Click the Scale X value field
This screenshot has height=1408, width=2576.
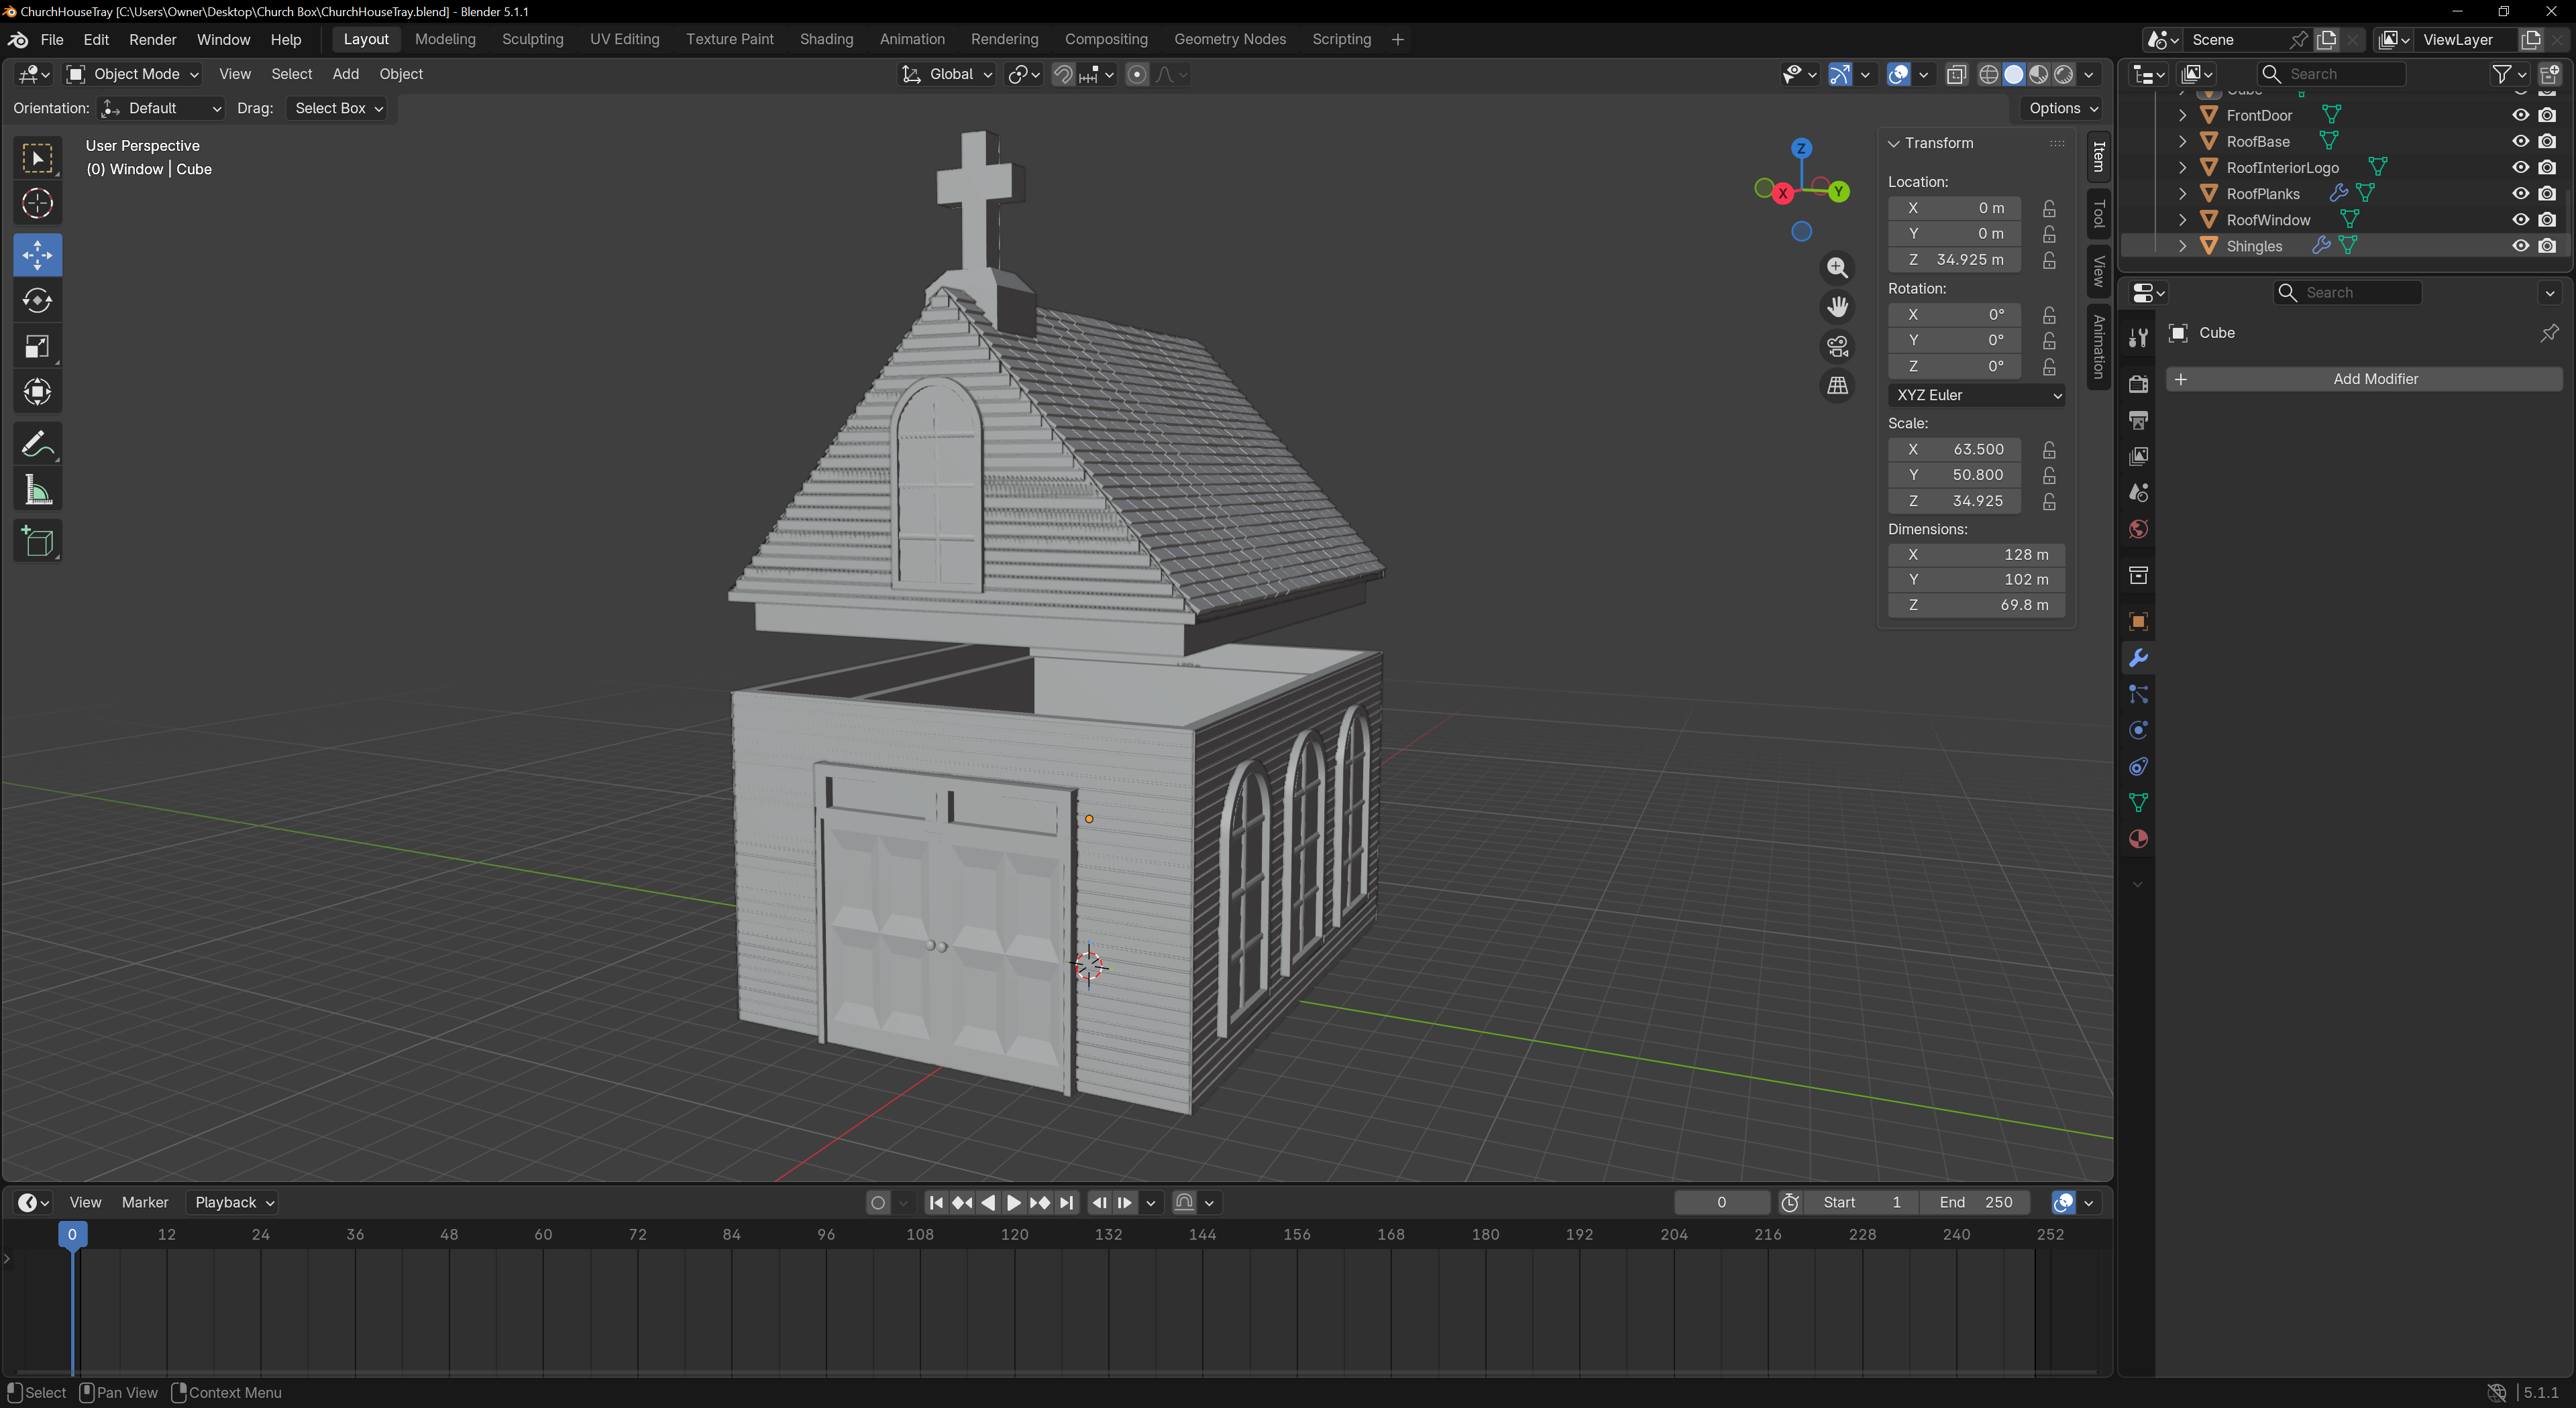(1955, 449)
